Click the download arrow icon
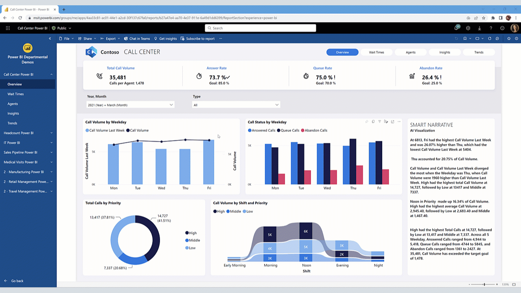This screenshot has height=293, width=521. pyautogui.click(x=479, y=28)
